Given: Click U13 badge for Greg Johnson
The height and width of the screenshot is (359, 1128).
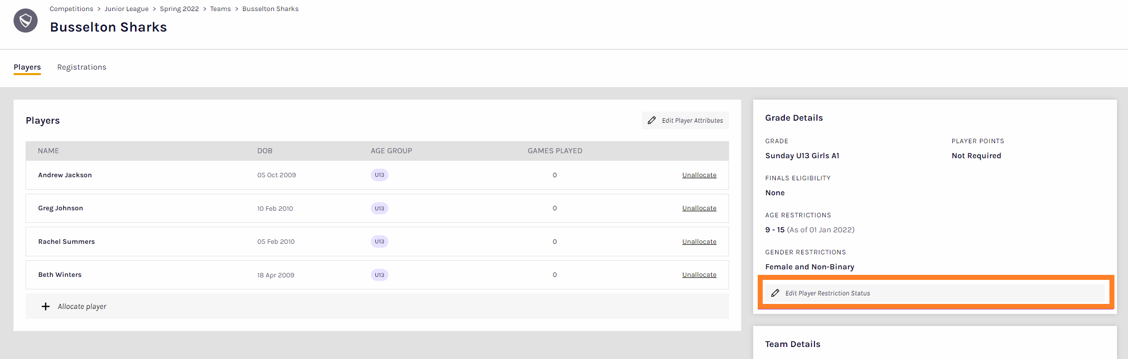Looking at the screenshot, I should [379, 208].
